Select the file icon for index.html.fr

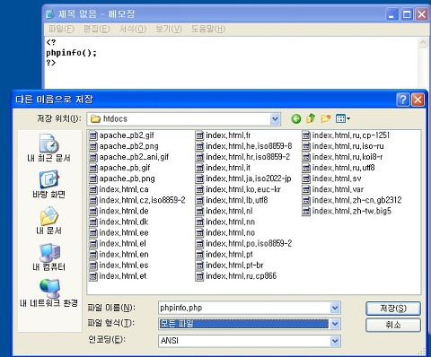coord(199,135)
